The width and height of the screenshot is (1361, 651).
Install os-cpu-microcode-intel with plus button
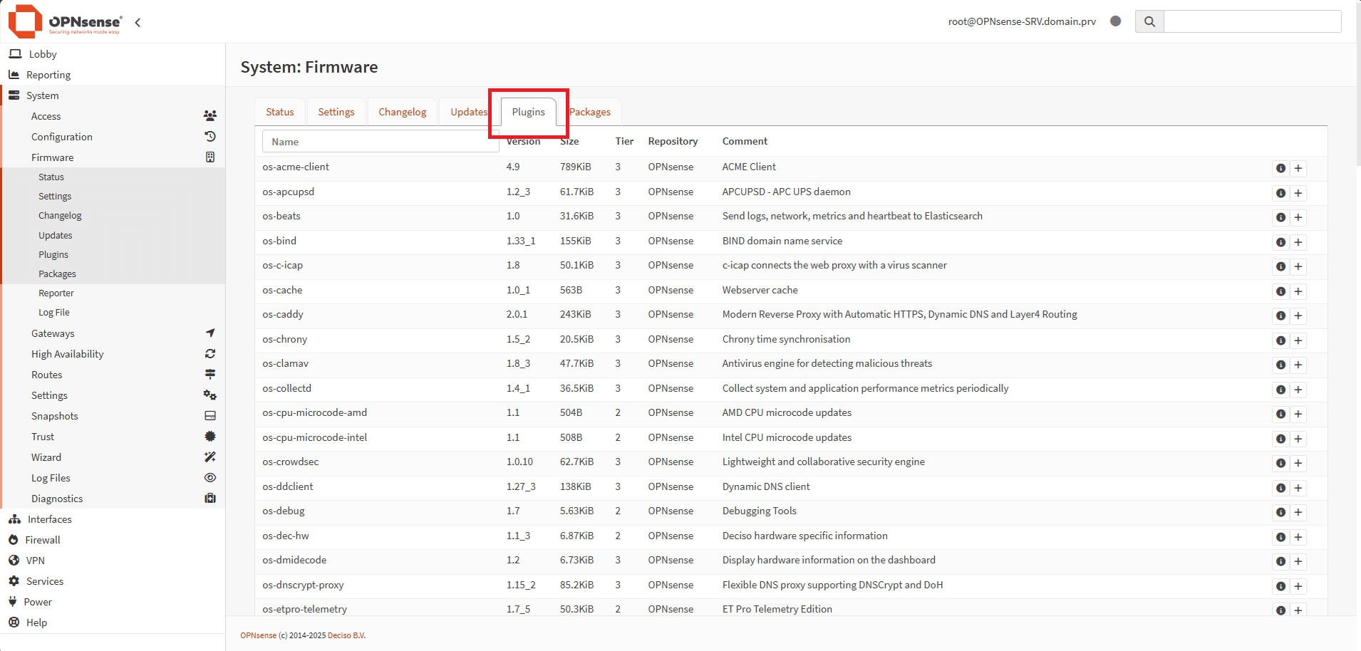click(x=1298, y=439)
